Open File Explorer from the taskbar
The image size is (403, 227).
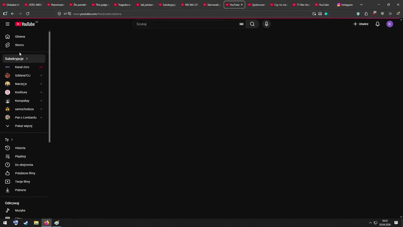(x=36, y=223)
